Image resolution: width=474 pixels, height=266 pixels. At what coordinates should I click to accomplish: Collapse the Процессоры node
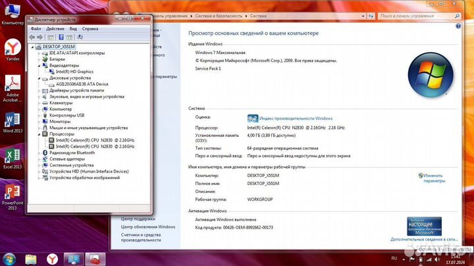pos(39,134)
